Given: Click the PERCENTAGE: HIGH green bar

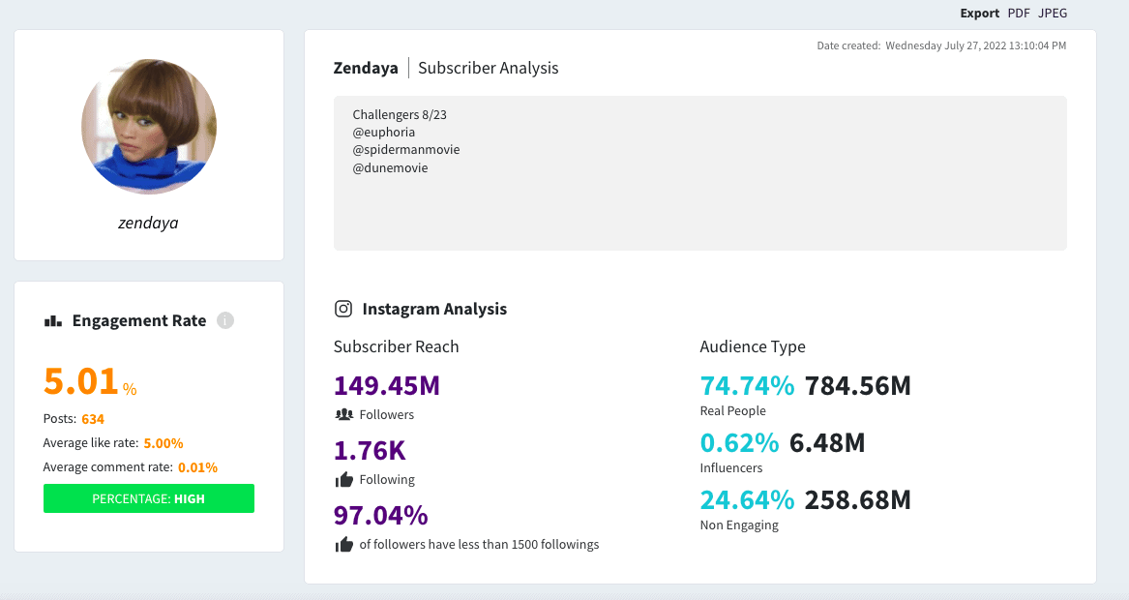Looking at the screenshot, I should coord(149,498).
